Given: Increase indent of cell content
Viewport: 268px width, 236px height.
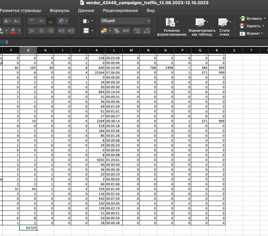Looking at the screenshot, I should pyautogui.click(x=71, y=31).
